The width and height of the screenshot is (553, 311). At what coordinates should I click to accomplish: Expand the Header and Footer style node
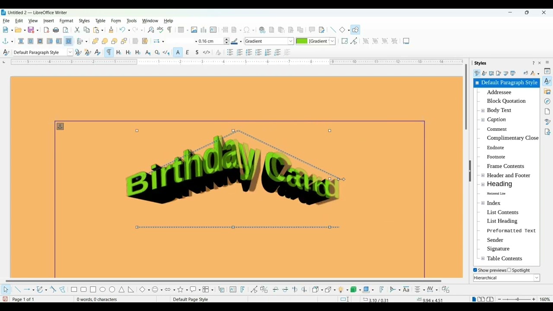pos(483,175)
